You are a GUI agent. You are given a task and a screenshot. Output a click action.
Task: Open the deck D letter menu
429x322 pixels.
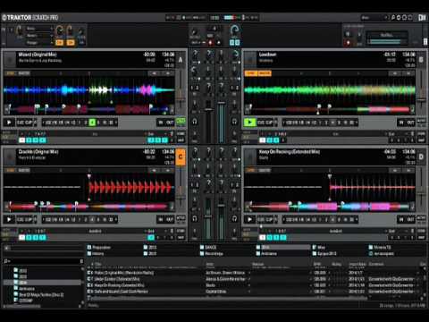coord(421,157)
